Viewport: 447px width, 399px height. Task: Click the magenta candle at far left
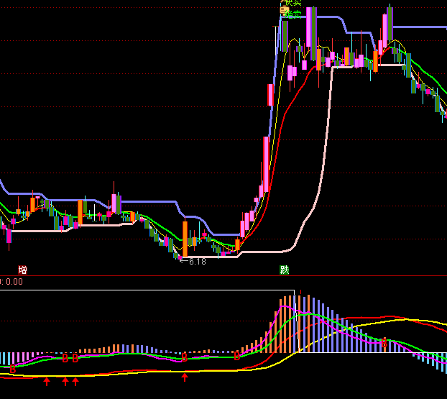pos(9,235)
